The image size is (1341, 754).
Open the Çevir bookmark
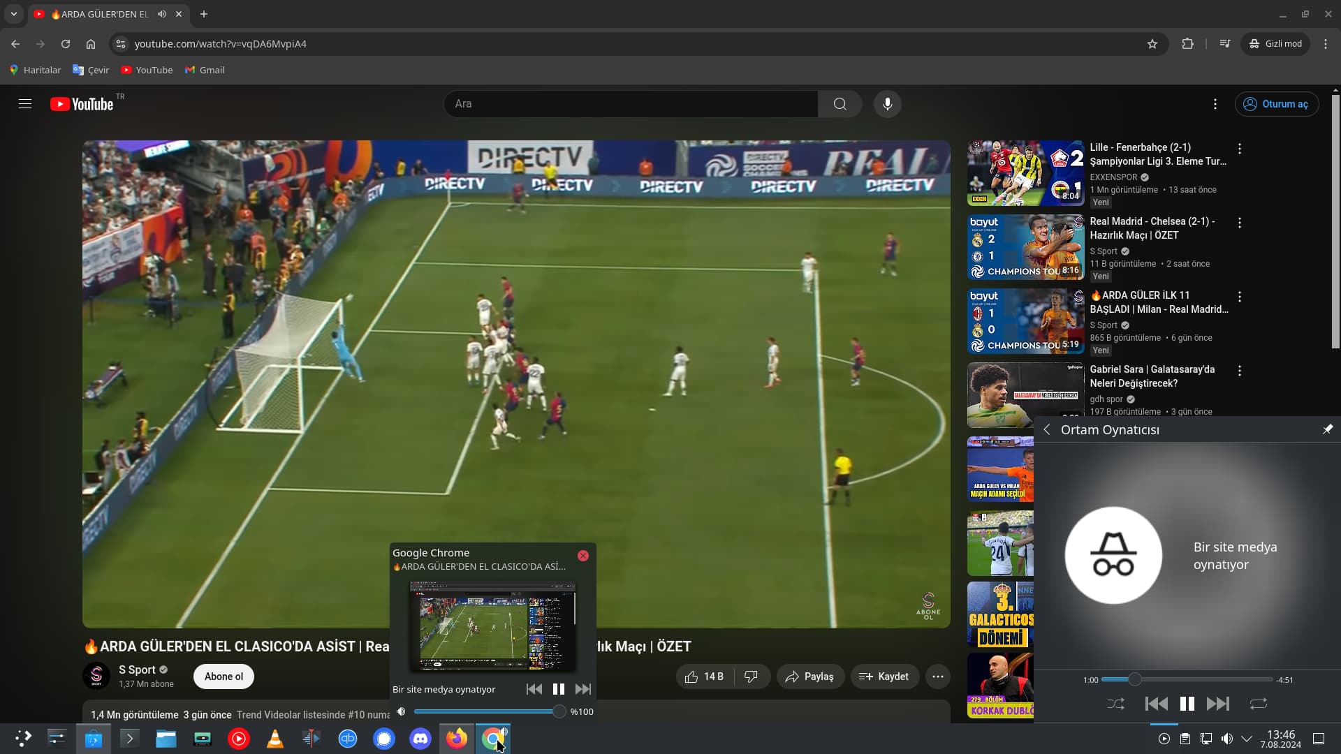pyautogui.click(x=91, y=70)
